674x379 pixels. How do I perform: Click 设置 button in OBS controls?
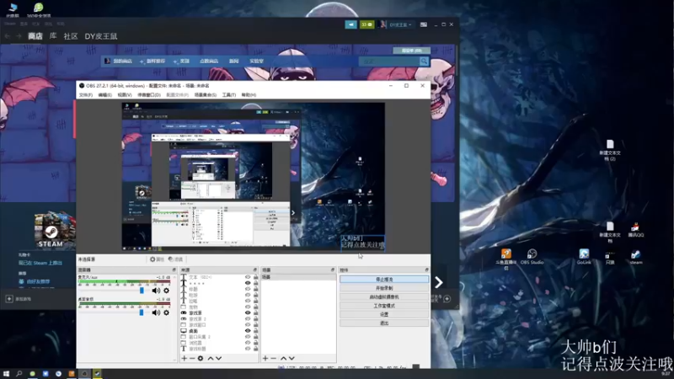click(384, 314)
